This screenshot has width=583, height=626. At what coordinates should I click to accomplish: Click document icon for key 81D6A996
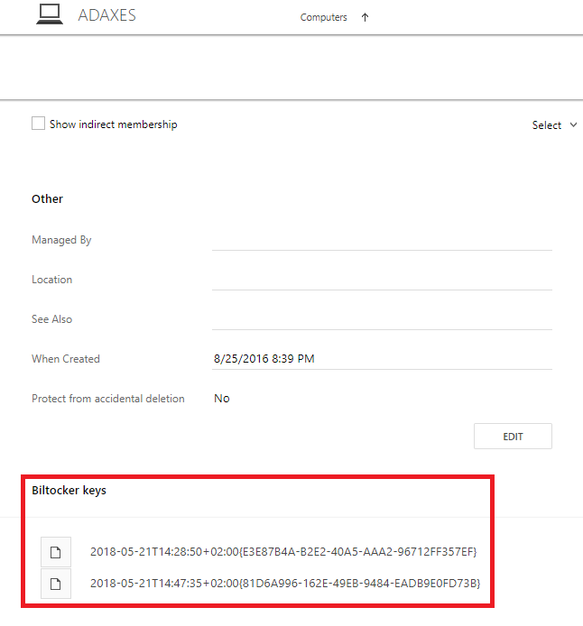pyautogui.click(x=56, y=585)
